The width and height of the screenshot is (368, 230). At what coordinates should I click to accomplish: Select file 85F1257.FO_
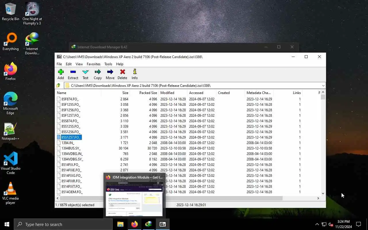click(71, 115)
